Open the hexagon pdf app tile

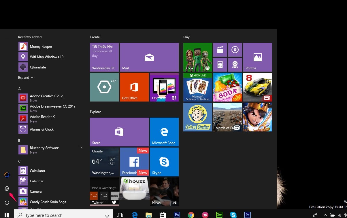[104, 87]
